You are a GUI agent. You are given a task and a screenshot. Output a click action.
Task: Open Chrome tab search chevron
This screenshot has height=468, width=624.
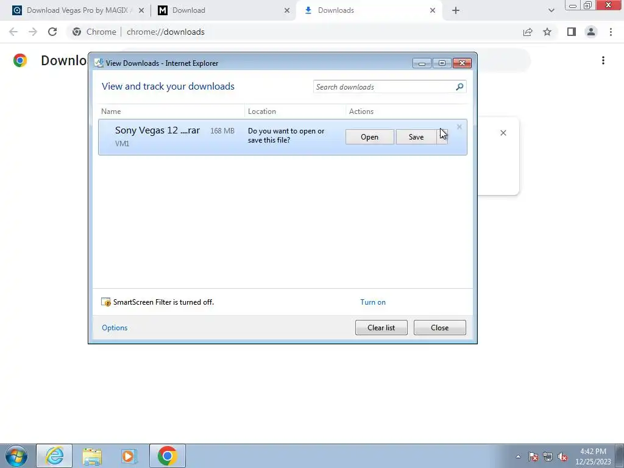point(551,10)
